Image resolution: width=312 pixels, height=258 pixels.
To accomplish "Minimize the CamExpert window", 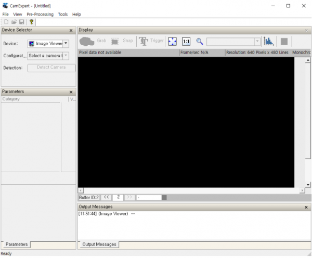I will click(x=273, y=6).
